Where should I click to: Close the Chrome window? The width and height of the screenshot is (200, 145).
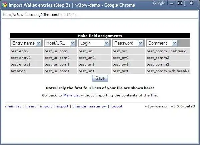tap(191, 3)
